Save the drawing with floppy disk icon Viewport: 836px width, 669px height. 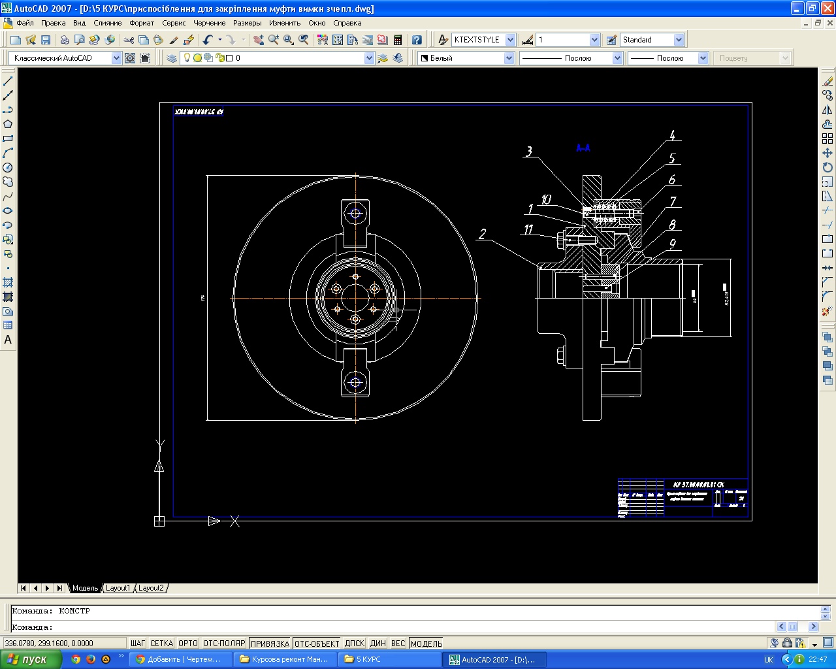[x=46, y=40]
